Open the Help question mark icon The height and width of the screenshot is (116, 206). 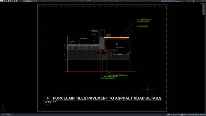tap(193, 1)
